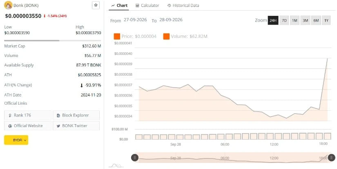Select the 1Y zoom range
The height and width of the screenshot is (169, 337).
326,20
